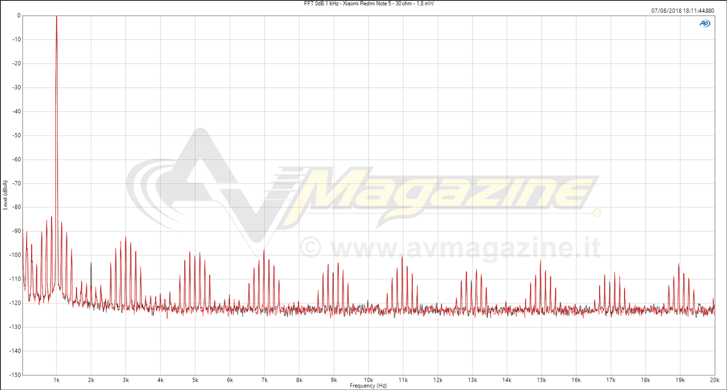Screen dimensions: 727x390
Task: Select the 'Level (dBrA)' vertical axis label
Action: point(5,195)
